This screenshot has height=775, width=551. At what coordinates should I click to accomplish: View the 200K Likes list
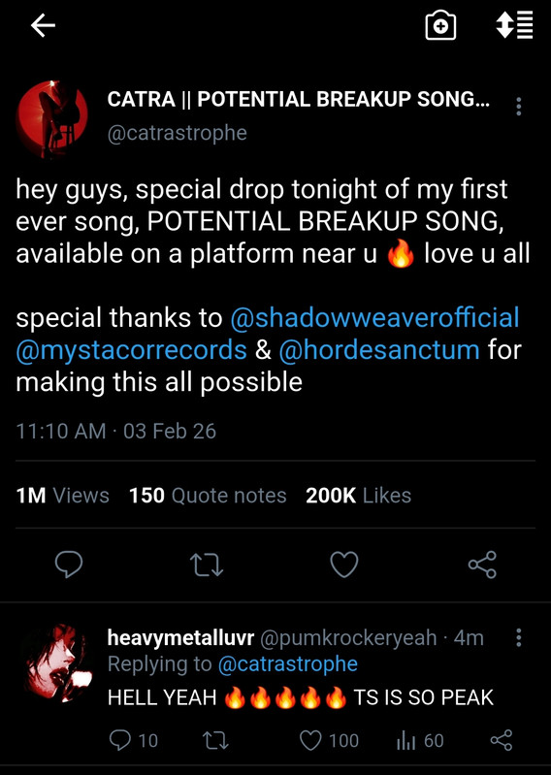point(358,496)
